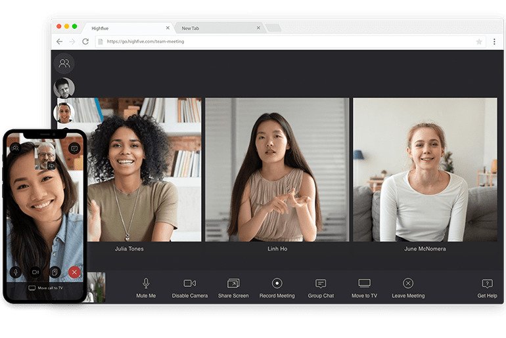This screenshot has width=506, height=338.
Task: Close the Highfive tab
Action: coord(168,28)
